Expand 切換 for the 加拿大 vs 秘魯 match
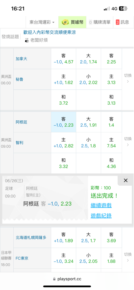 pos(128,78)
